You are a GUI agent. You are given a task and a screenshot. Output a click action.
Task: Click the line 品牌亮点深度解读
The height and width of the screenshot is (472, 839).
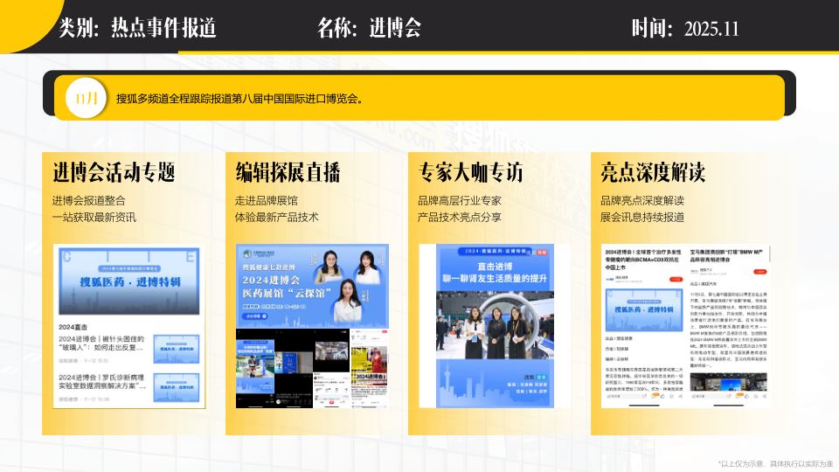[642, 201]
